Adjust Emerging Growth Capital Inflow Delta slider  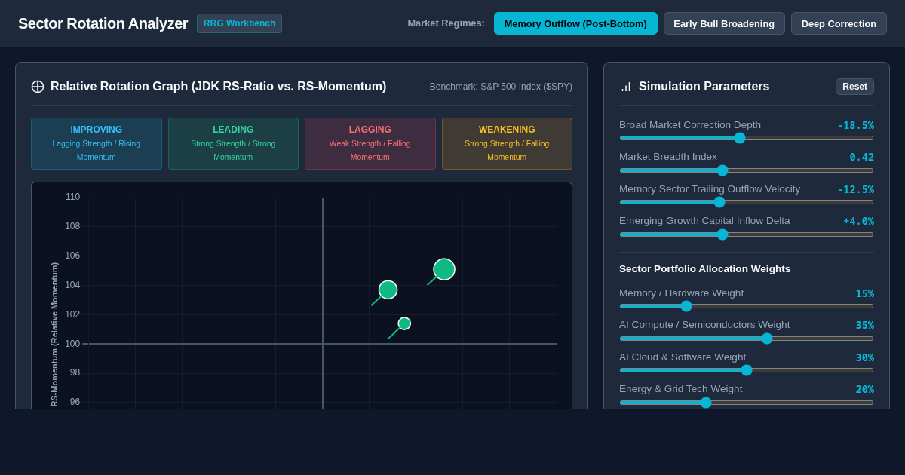[x=747, y=234]
